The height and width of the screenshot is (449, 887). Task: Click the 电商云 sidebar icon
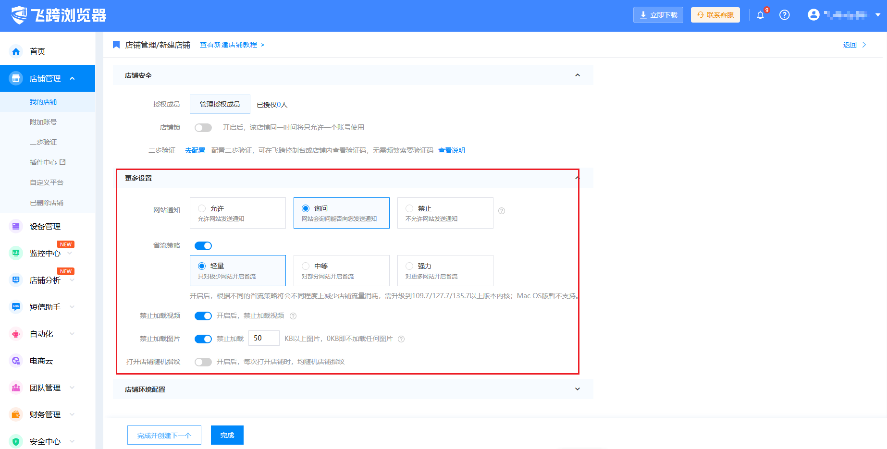(x=16, y=361)
